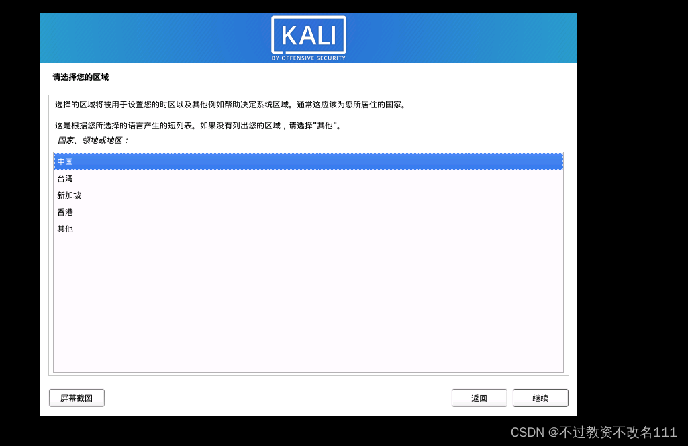Pick 新加坡 as your region

(309, 195)
